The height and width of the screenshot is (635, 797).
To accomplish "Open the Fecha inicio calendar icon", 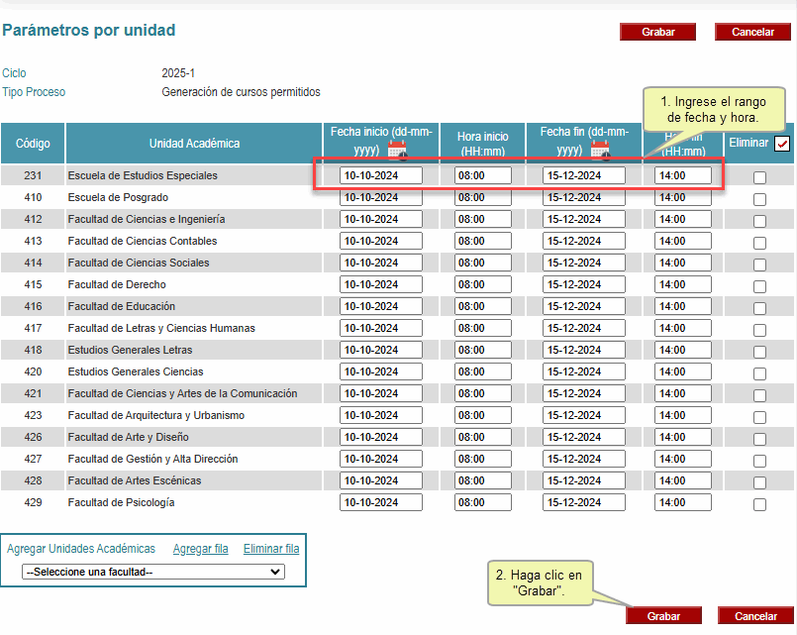I will click(x=397, y=151).
